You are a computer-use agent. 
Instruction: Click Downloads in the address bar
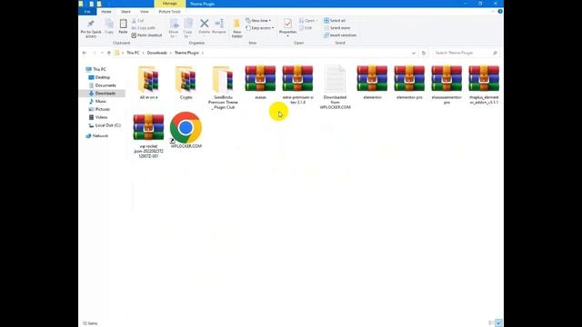tap(157, 53)
